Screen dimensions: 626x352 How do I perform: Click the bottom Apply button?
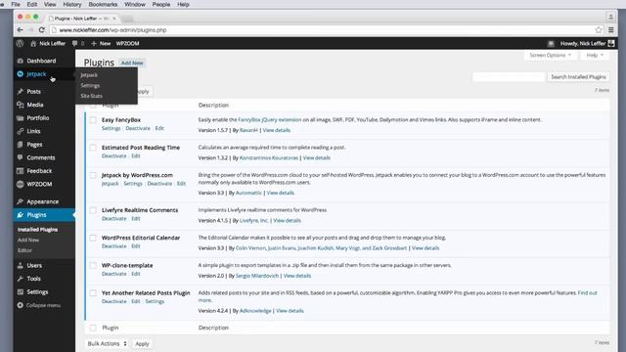tap(142, 343)
